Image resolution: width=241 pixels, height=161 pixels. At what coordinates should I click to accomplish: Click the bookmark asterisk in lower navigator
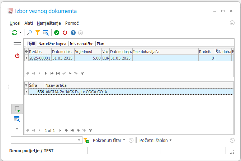79,131
